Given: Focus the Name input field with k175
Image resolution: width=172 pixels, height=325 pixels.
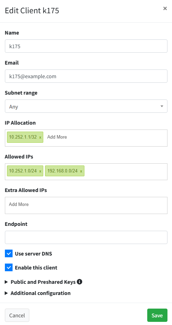Looking at the screenshot, I should pyautogui.click(x=86, y=46).
